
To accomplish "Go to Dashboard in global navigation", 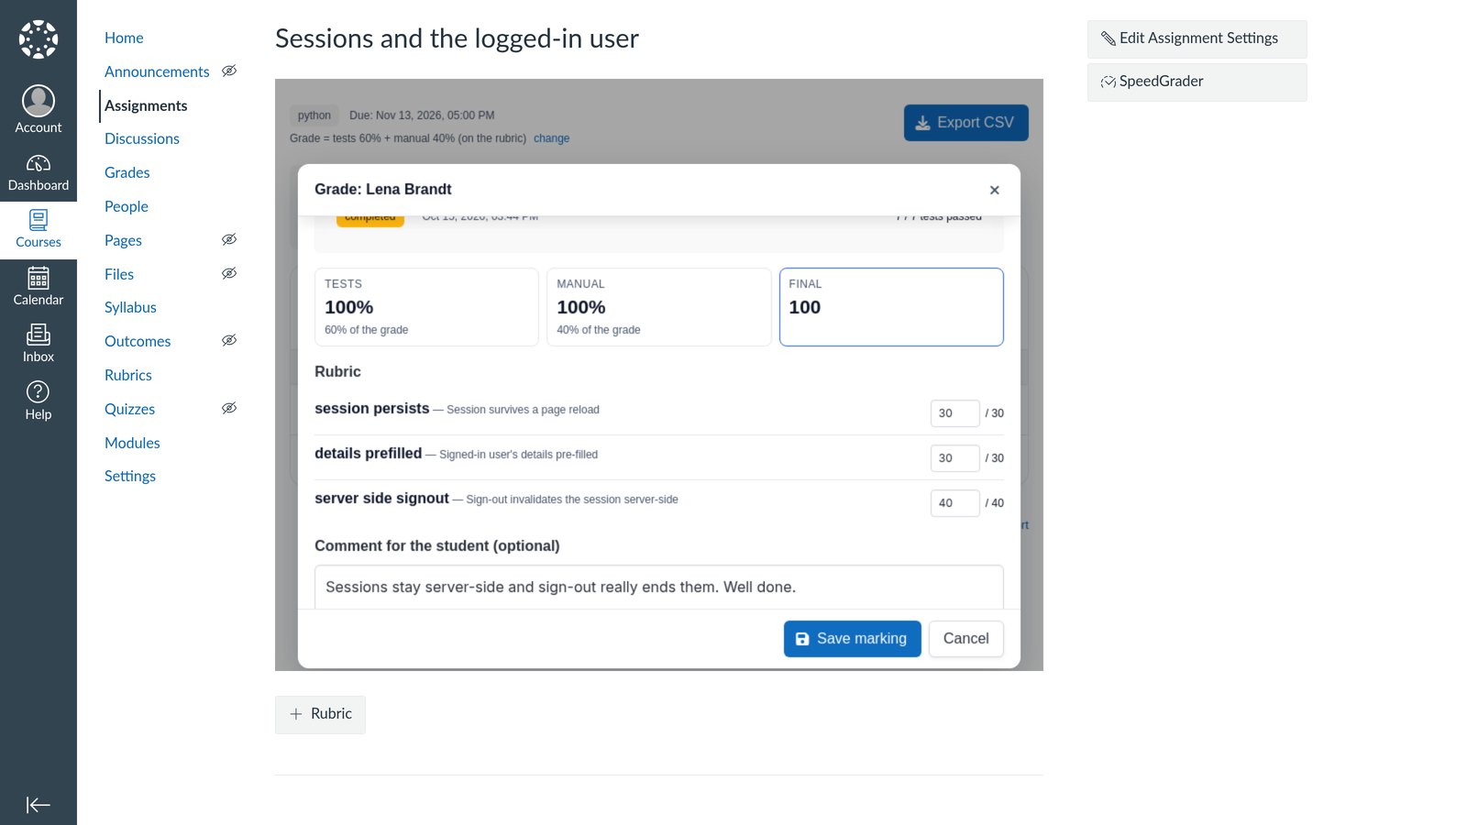I will coord(39,173).
